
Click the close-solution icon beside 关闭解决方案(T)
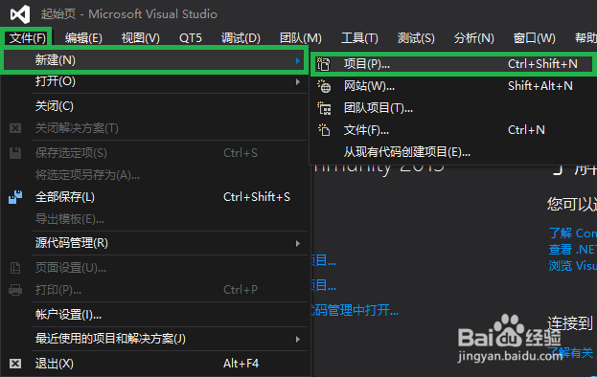(15, 128)
